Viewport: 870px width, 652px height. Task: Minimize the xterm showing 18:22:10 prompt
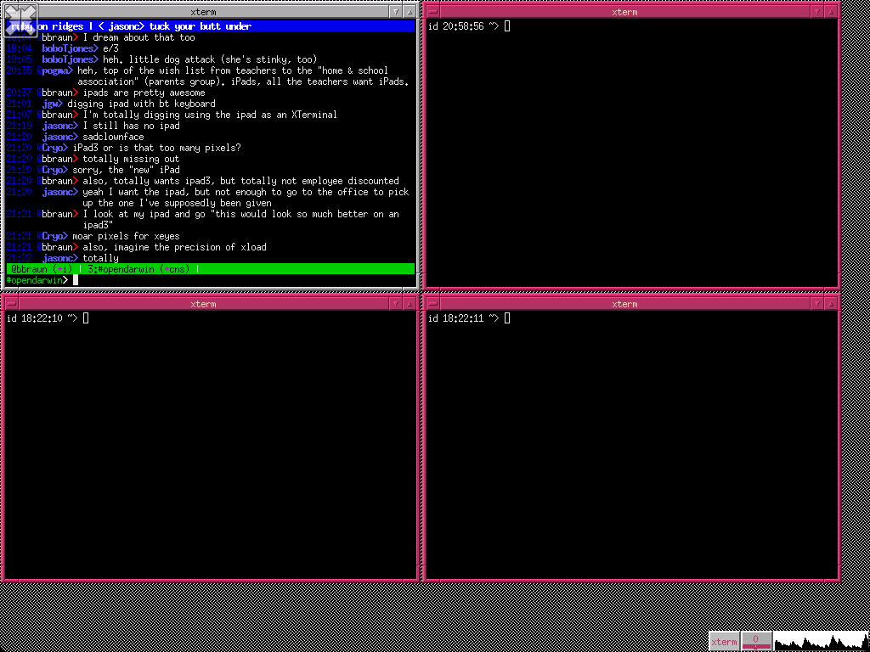396,304
